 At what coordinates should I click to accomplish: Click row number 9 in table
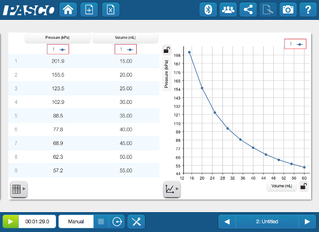[16, 170]
